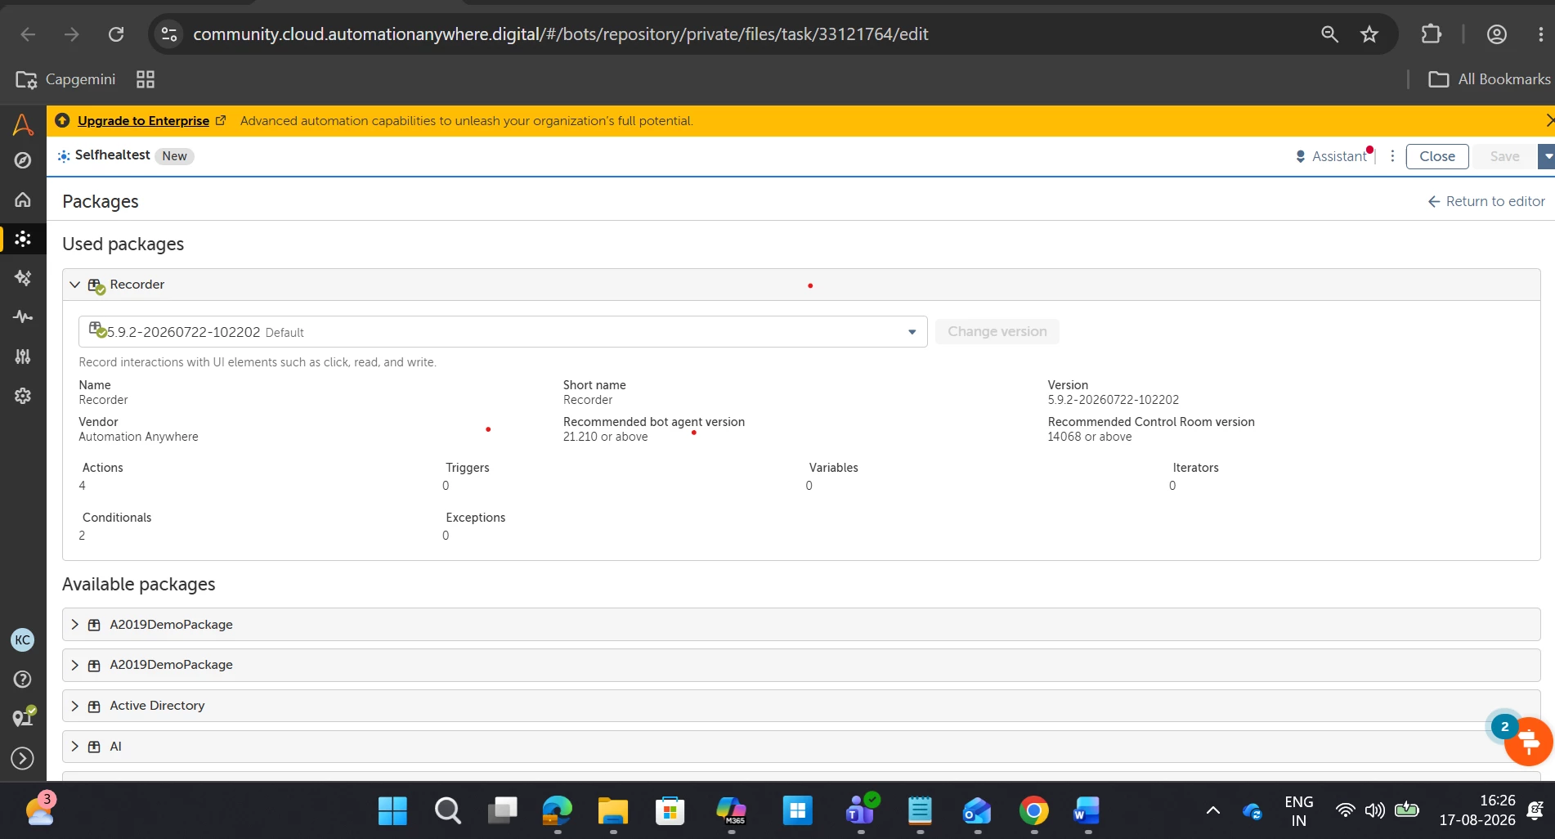Image resolution: width=1555 pixels, height=839 pixels.
Task: Open the Assistant panel
Action: click(x=1332, y=156)
